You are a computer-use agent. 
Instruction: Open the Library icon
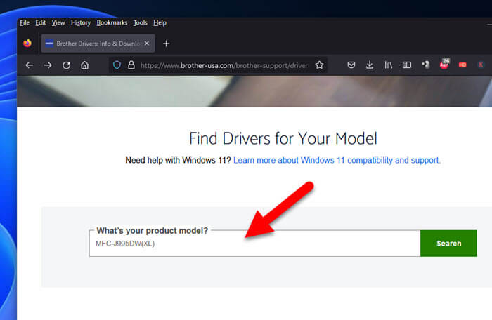pyautogui.click(x=388, y=65)
